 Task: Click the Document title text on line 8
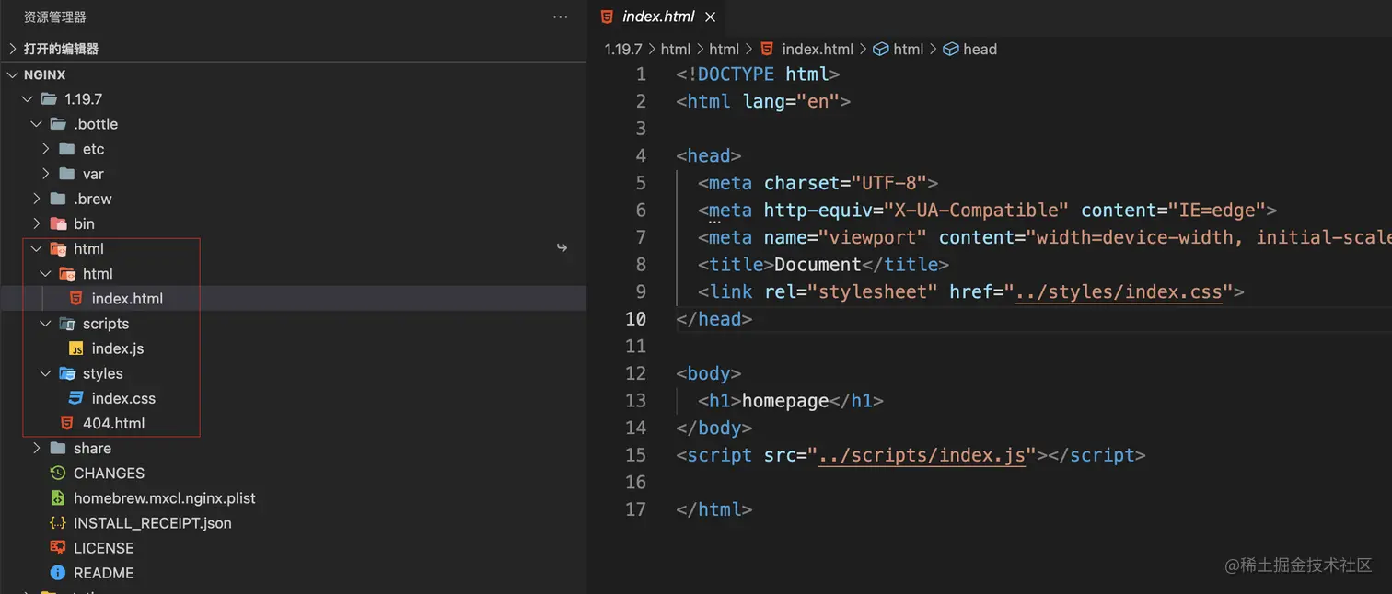pyautogui.click(x=818, y=265)
